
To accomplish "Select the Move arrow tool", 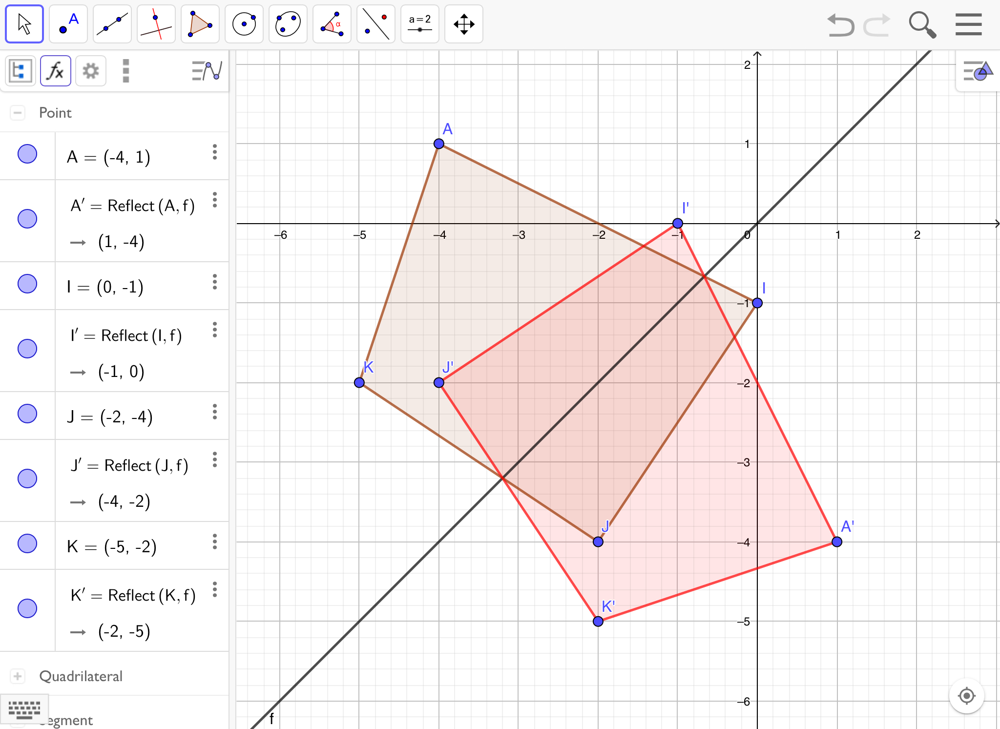I will click(x=24, y=24).
